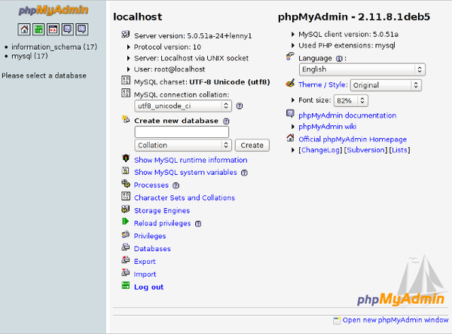Open help next to system variables
The width and height of the screenshot is (452, 334).
[x=244, y=173]
